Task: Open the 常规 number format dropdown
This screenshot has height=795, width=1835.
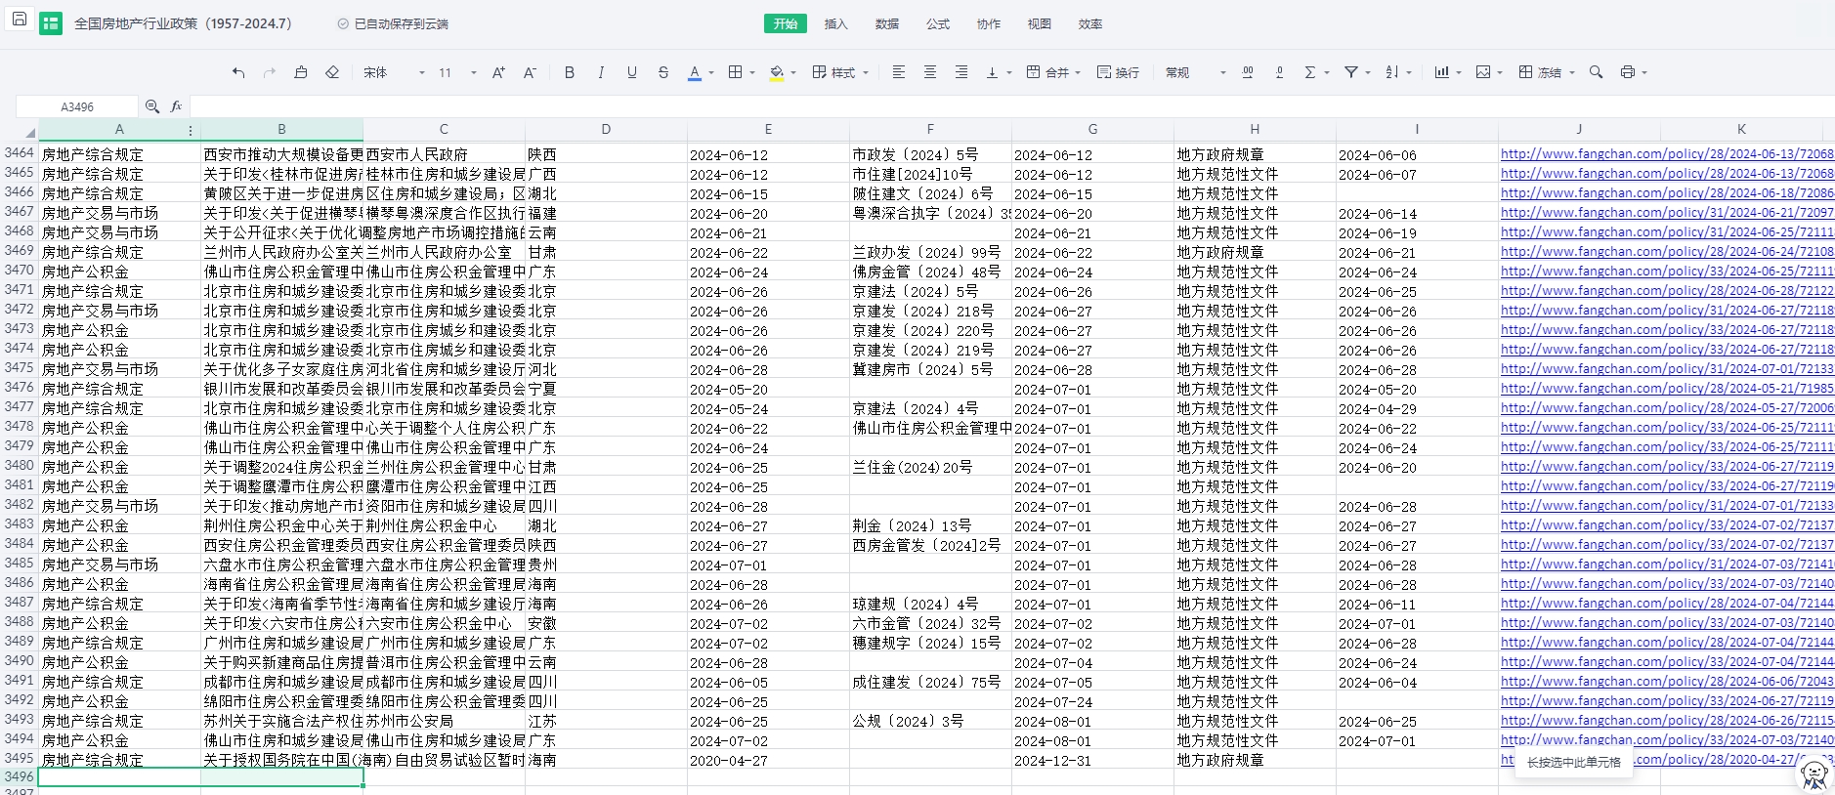Action: [1195, 72]
